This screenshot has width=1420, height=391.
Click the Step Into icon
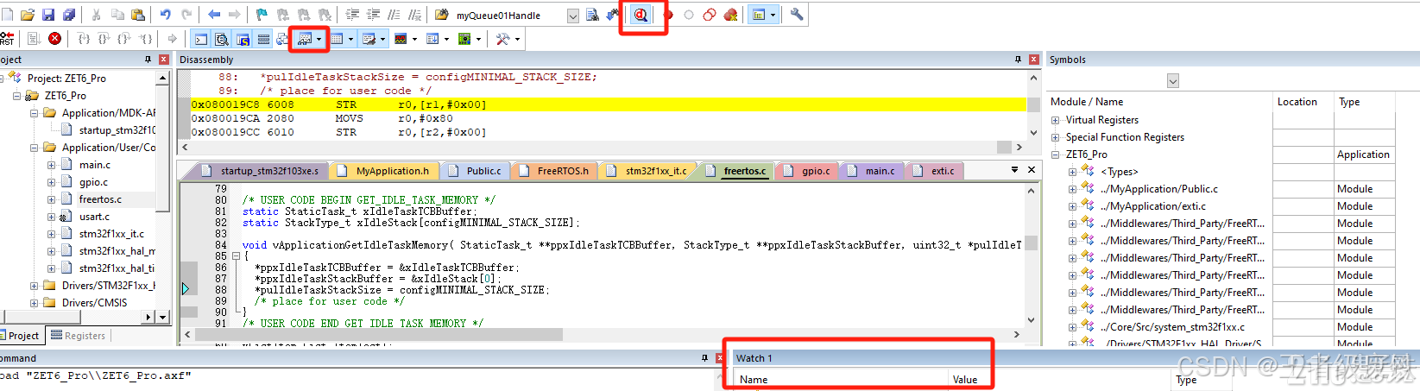[84, 39]
